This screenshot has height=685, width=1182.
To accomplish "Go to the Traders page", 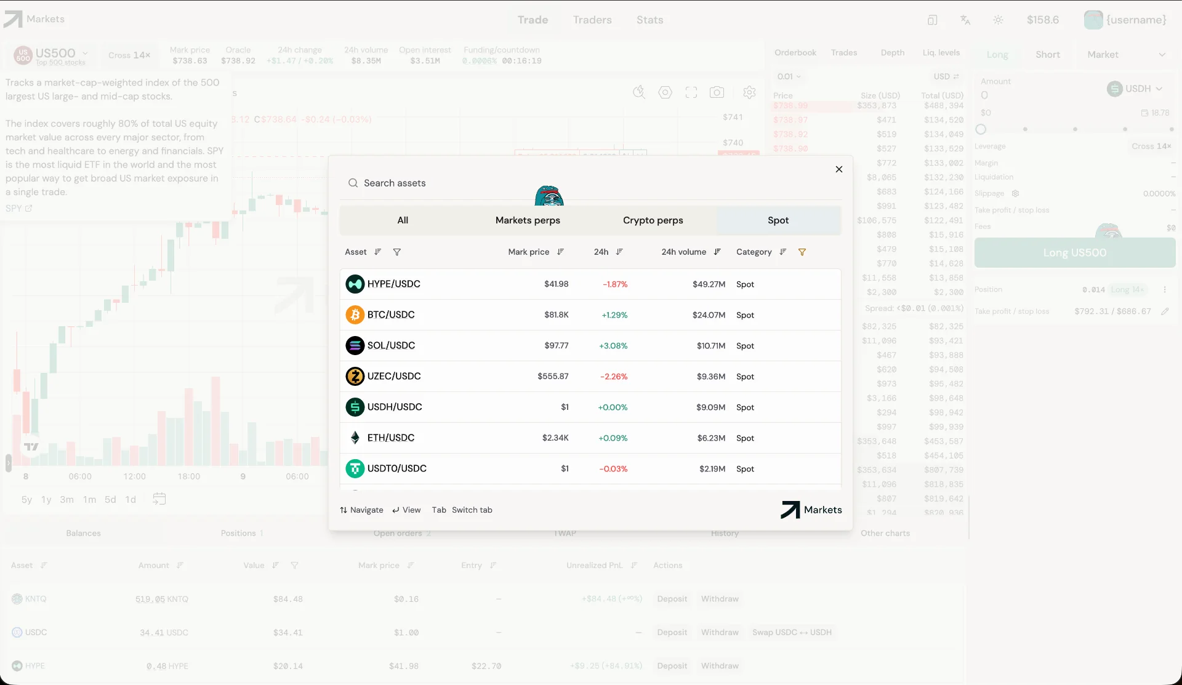I will [x=592, y=20].
